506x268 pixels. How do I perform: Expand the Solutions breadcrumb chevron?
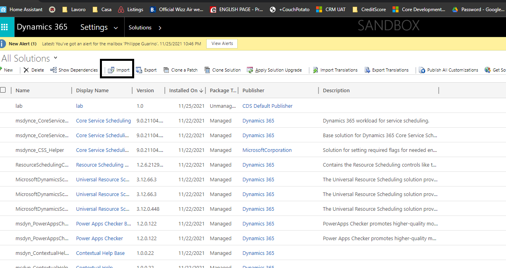160,28
